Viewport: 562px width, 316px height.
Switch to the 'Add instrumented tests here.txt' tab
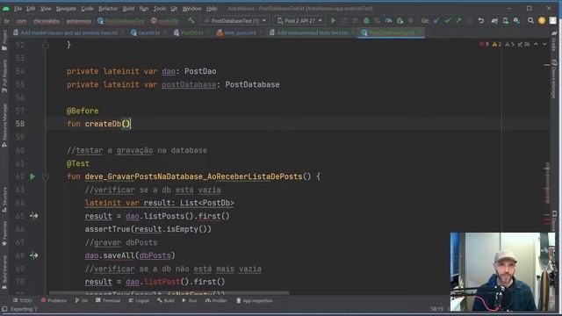[312, 32]
